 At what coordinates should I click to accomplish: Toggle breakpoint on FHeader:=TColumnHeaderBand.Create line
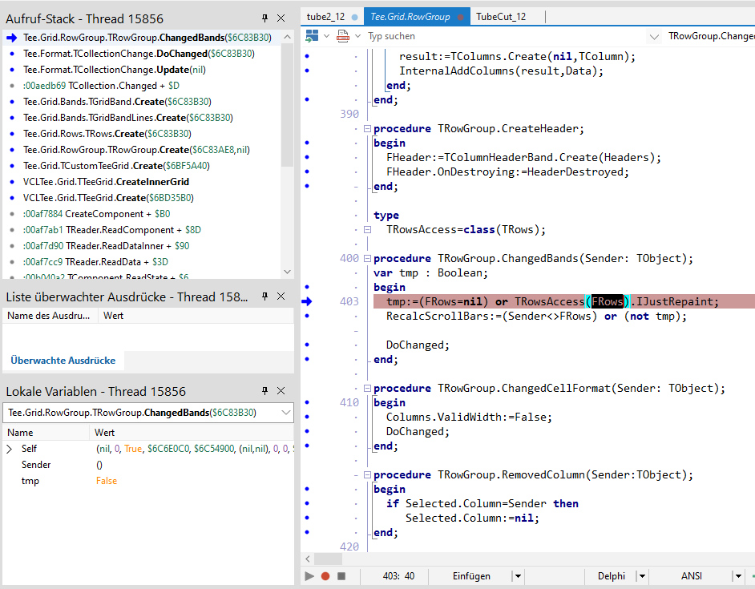307,157
